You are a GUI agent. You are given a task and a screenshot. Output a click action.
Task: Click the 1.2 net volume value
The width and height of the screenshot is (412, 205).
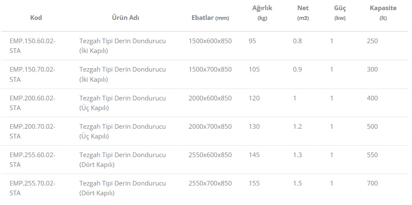(298, 126)
